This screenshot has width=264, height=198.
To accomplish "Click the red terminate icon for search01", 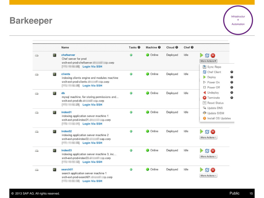I will click(213, 170).
